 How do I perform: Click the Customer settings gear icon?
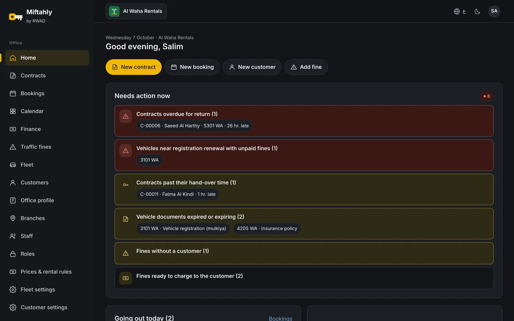13,307
